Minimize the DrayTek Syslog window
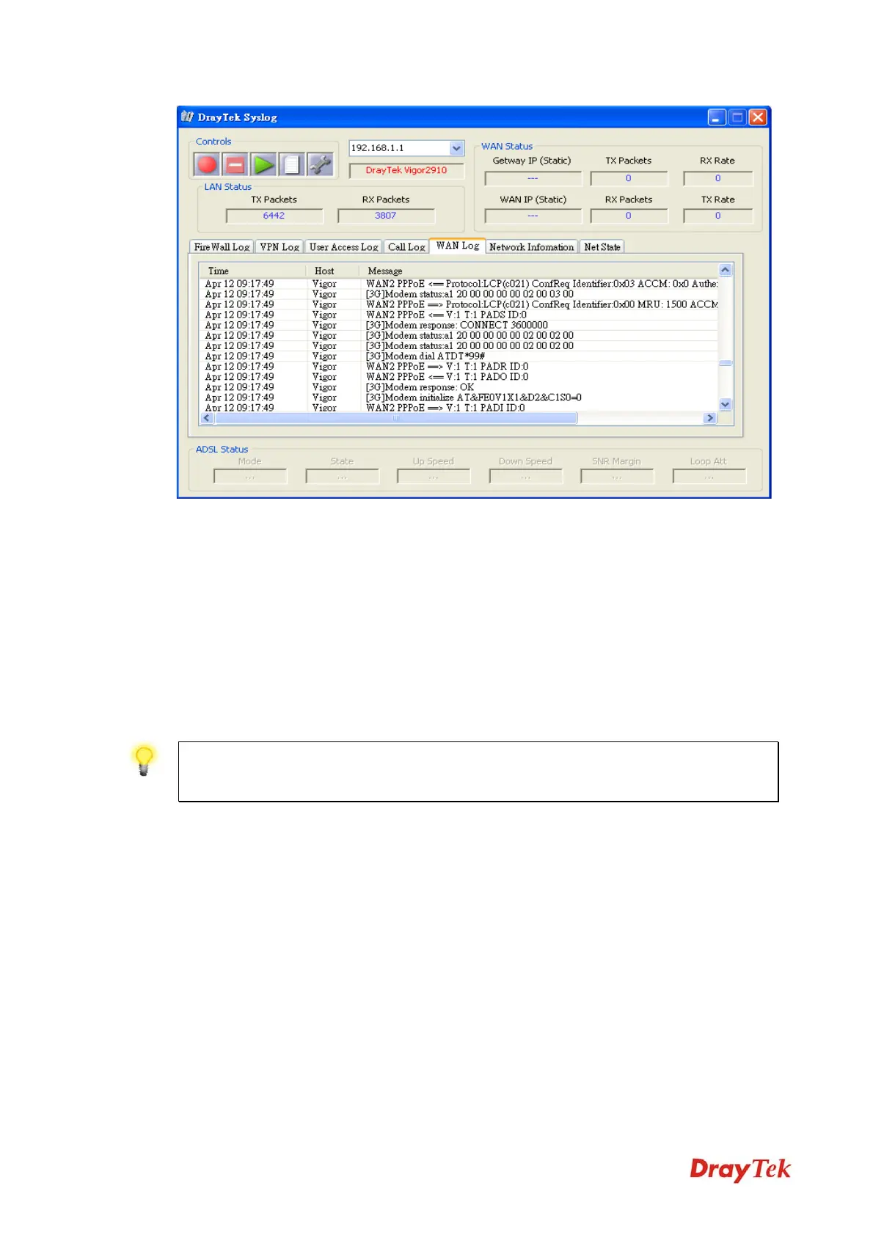The height and width of the screenshot is (1235, 873). coord(717,117)
